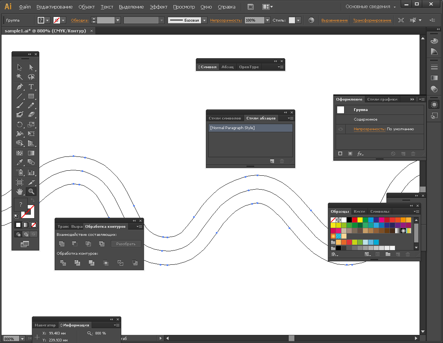
Task: Open the Файл menu
Action: (25, 7)
